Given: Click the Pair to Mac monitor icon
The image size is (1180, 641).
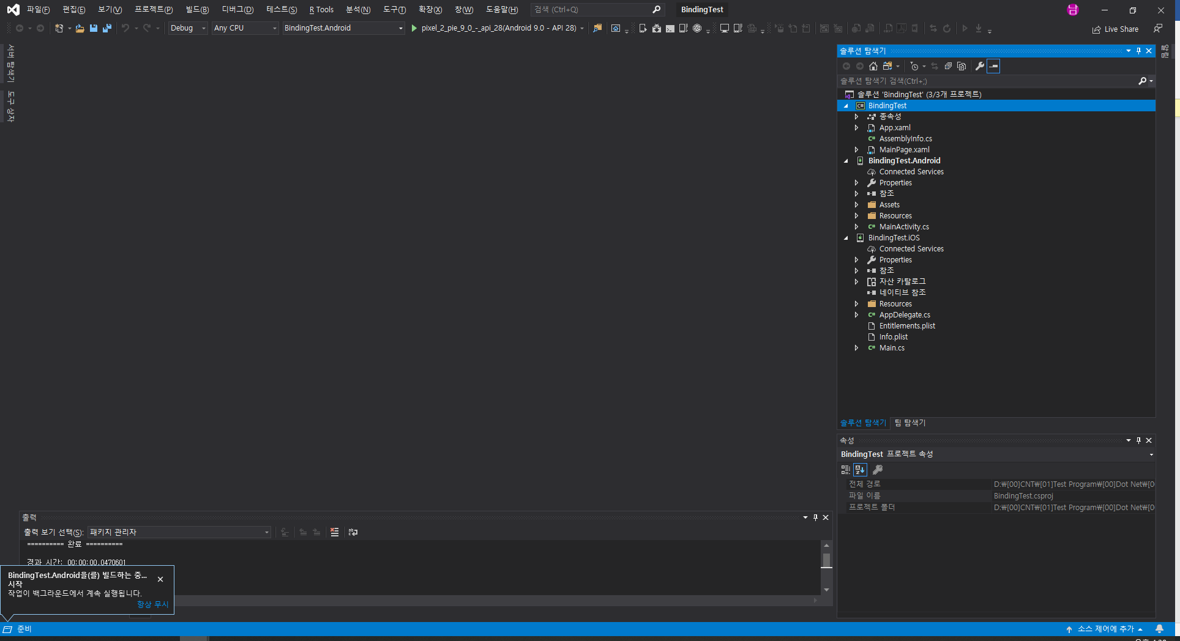Looking at the screenshot, I should (724, 28).
